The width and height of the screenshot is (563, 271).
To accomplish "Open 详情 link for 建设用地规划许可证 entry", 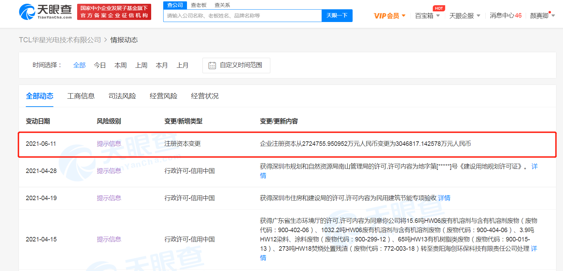I will [534, 166].
